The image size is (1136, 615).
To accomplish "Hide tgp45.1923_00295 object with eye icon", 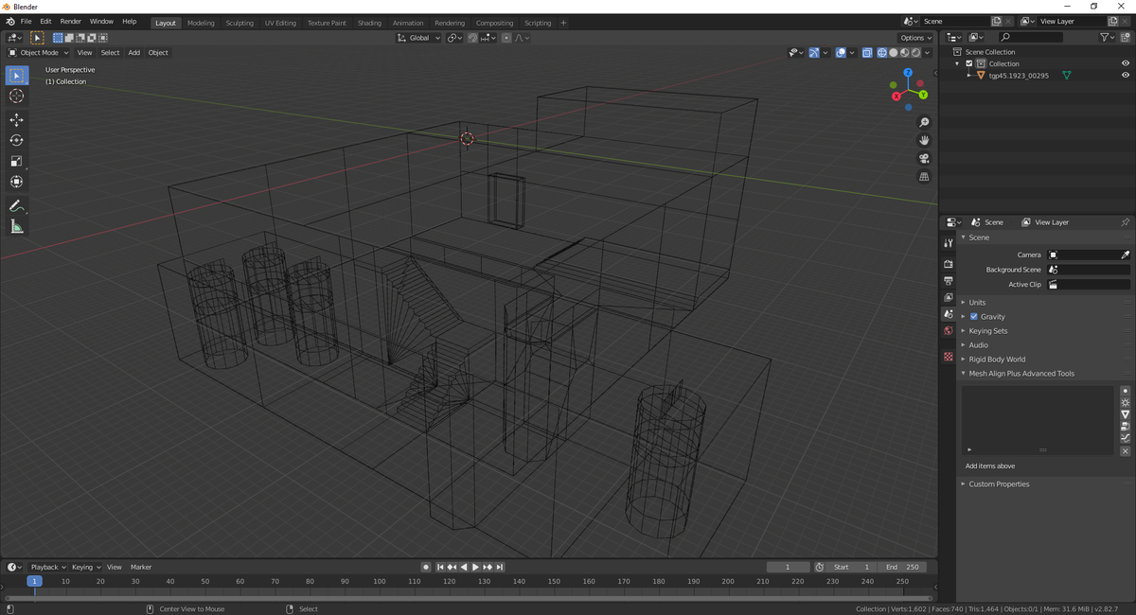I will 1125,75.
